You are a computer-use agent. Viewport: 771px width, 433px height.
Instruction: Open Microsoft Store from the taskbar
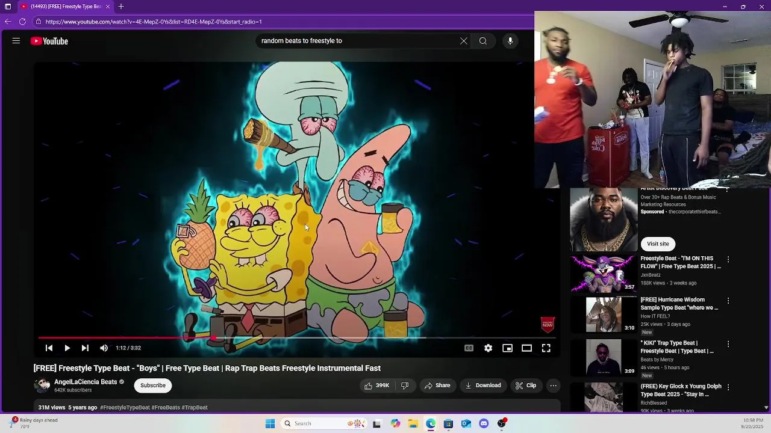click(448, 423)
